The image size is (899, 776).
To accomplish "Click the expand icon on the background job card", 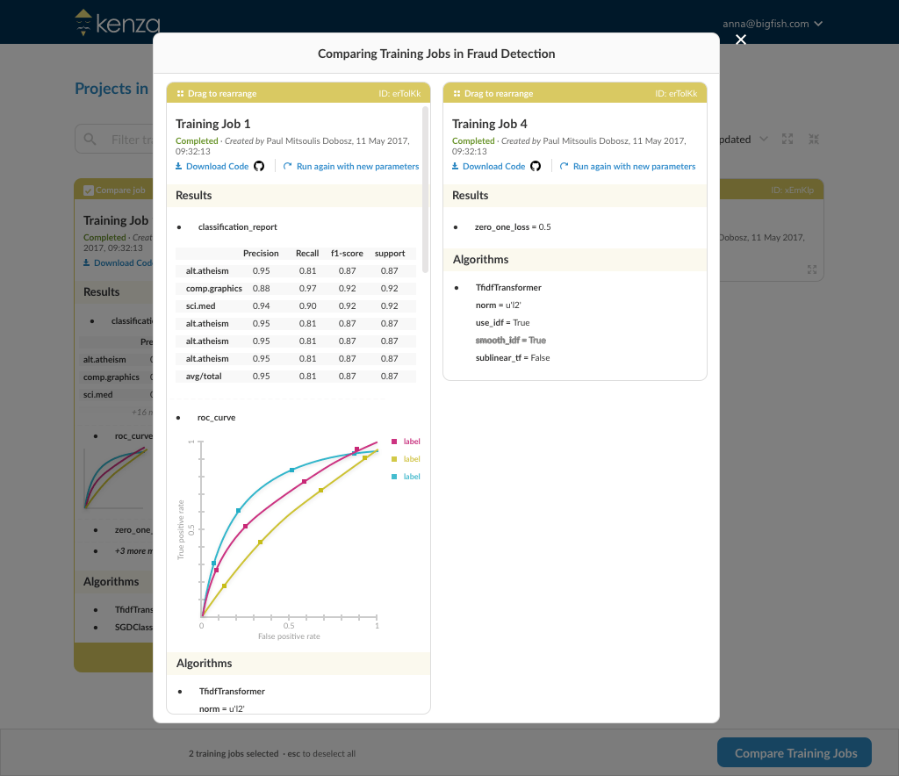I will click(x=812, y=269).
